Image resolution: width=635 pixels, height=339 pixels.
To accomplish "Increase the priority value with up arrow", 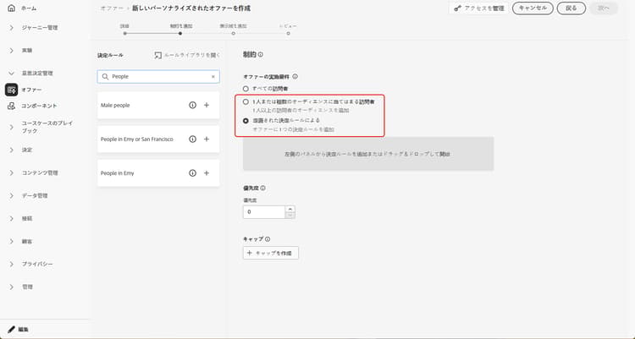I will [x=290, y=209].
